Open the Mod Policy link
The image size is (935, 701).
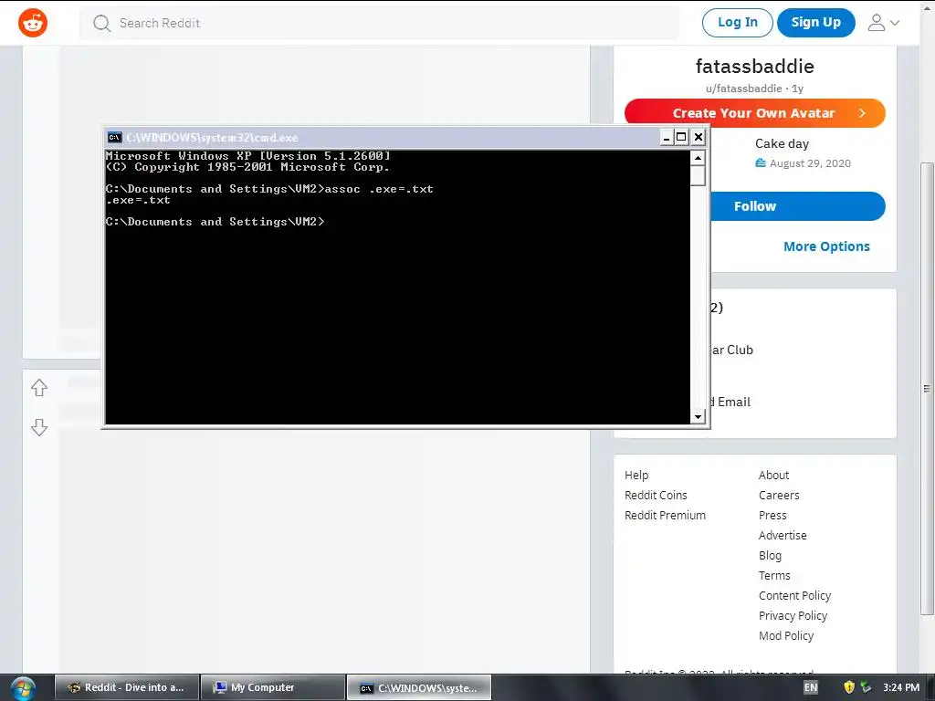(786, 636)
